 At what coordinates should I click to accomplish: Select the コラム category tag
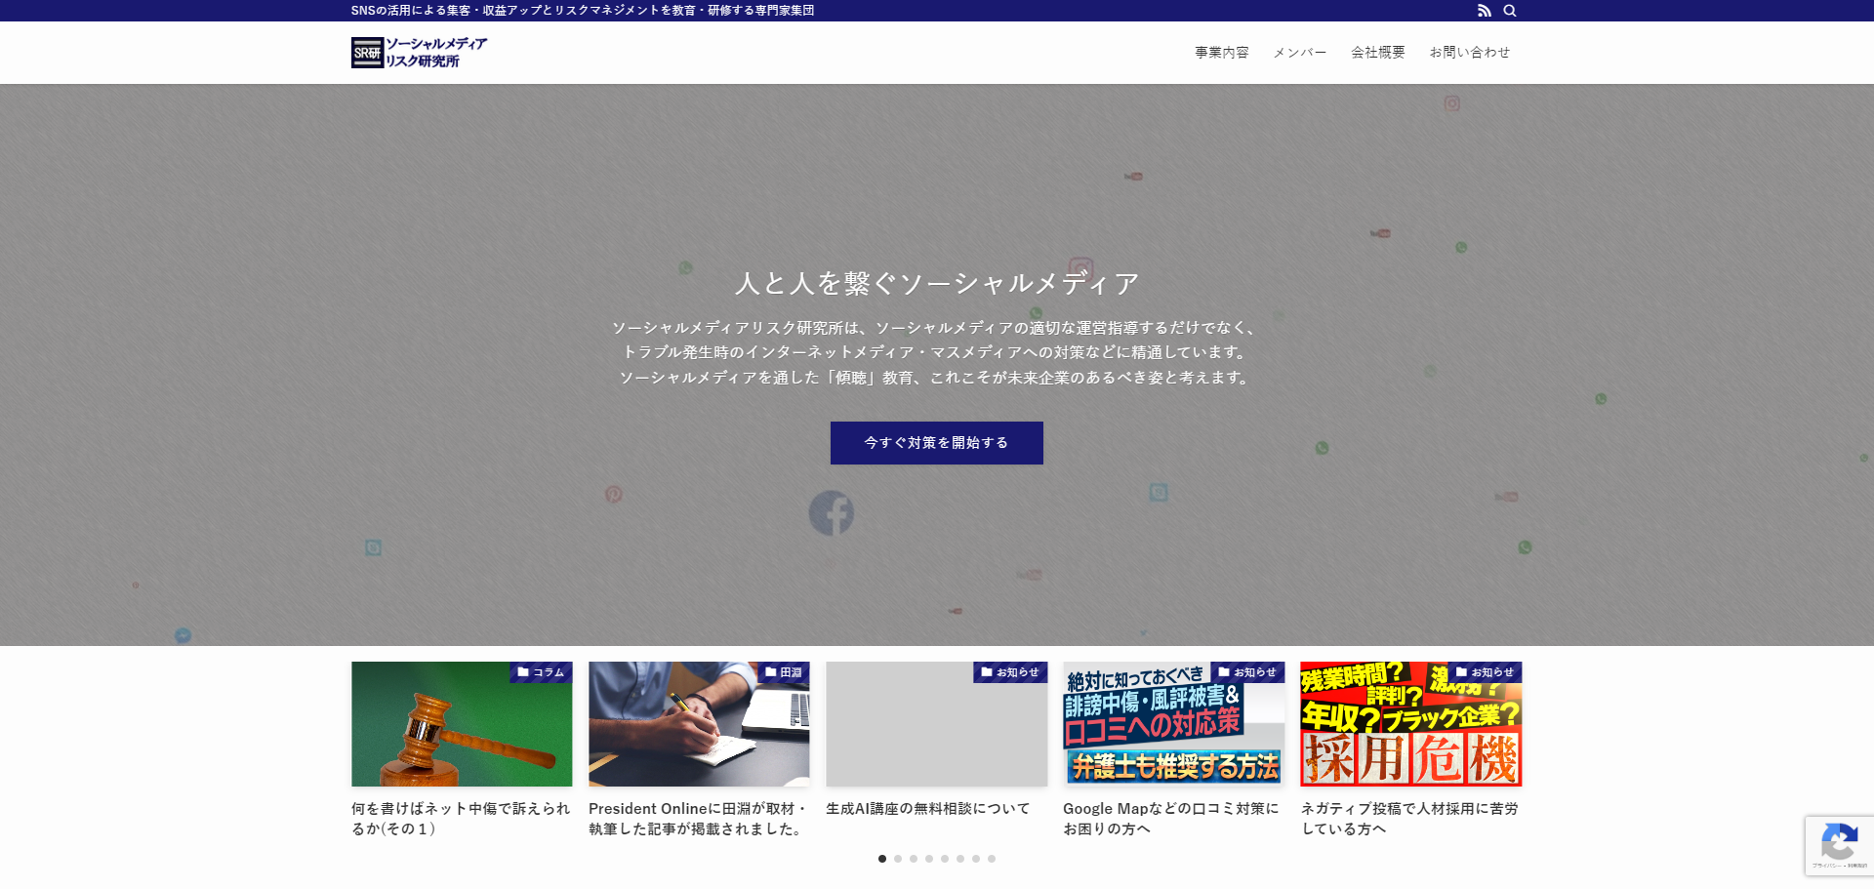(541, 672)
